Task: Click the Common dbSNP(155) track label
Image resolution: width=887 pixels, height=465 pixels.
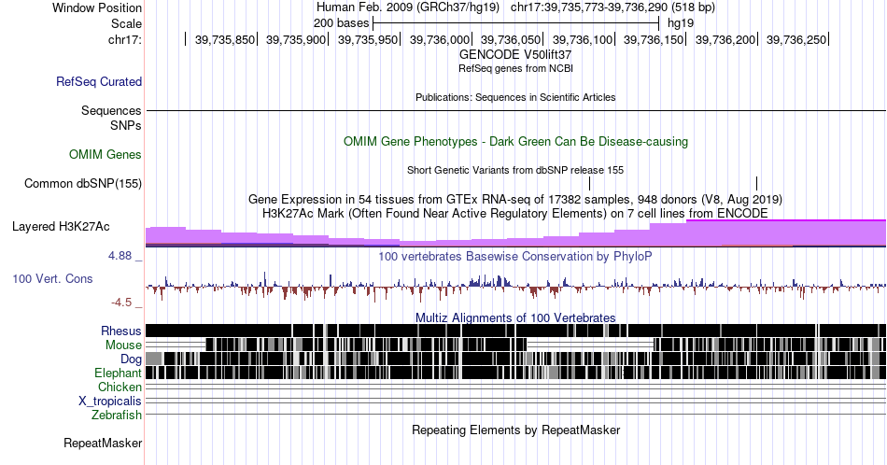Action: [82, 183]
